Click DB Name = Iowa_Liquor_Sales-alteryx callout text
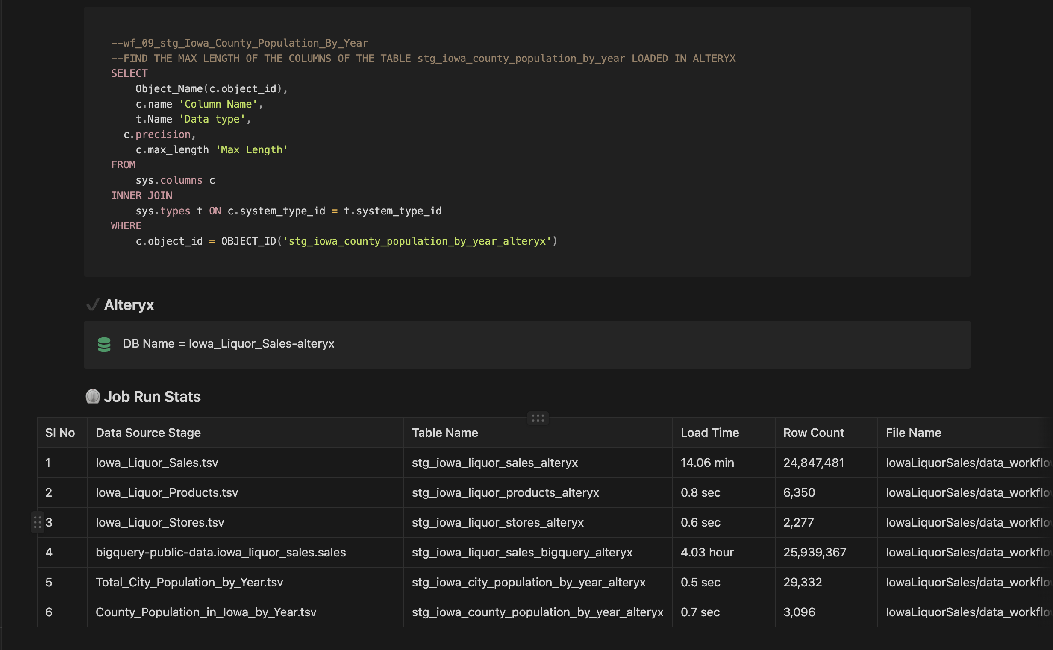 pyautogui.click(x=228, y=343)
